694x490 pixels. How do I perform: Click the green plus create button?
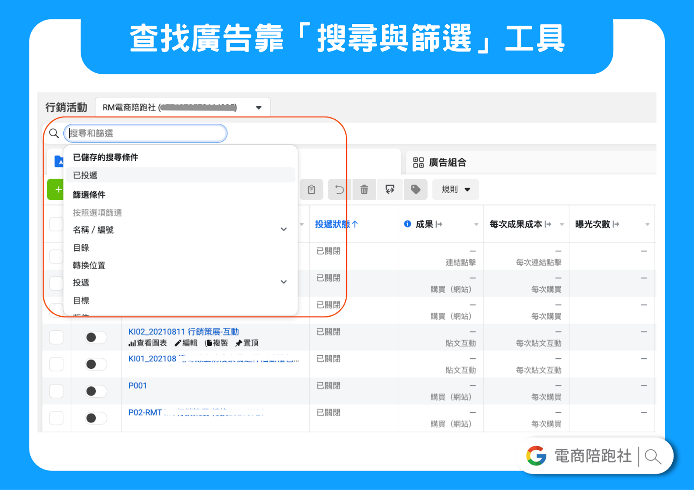tap(56, 189)
